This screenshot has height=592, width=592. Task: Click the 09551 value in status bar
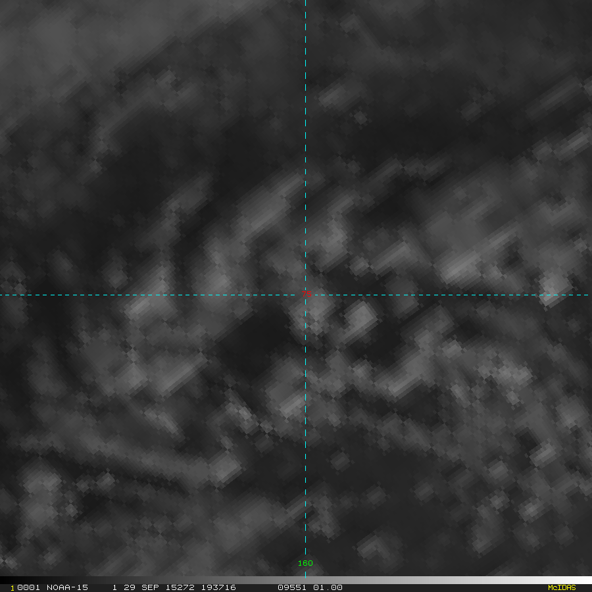tap(291, 587)
